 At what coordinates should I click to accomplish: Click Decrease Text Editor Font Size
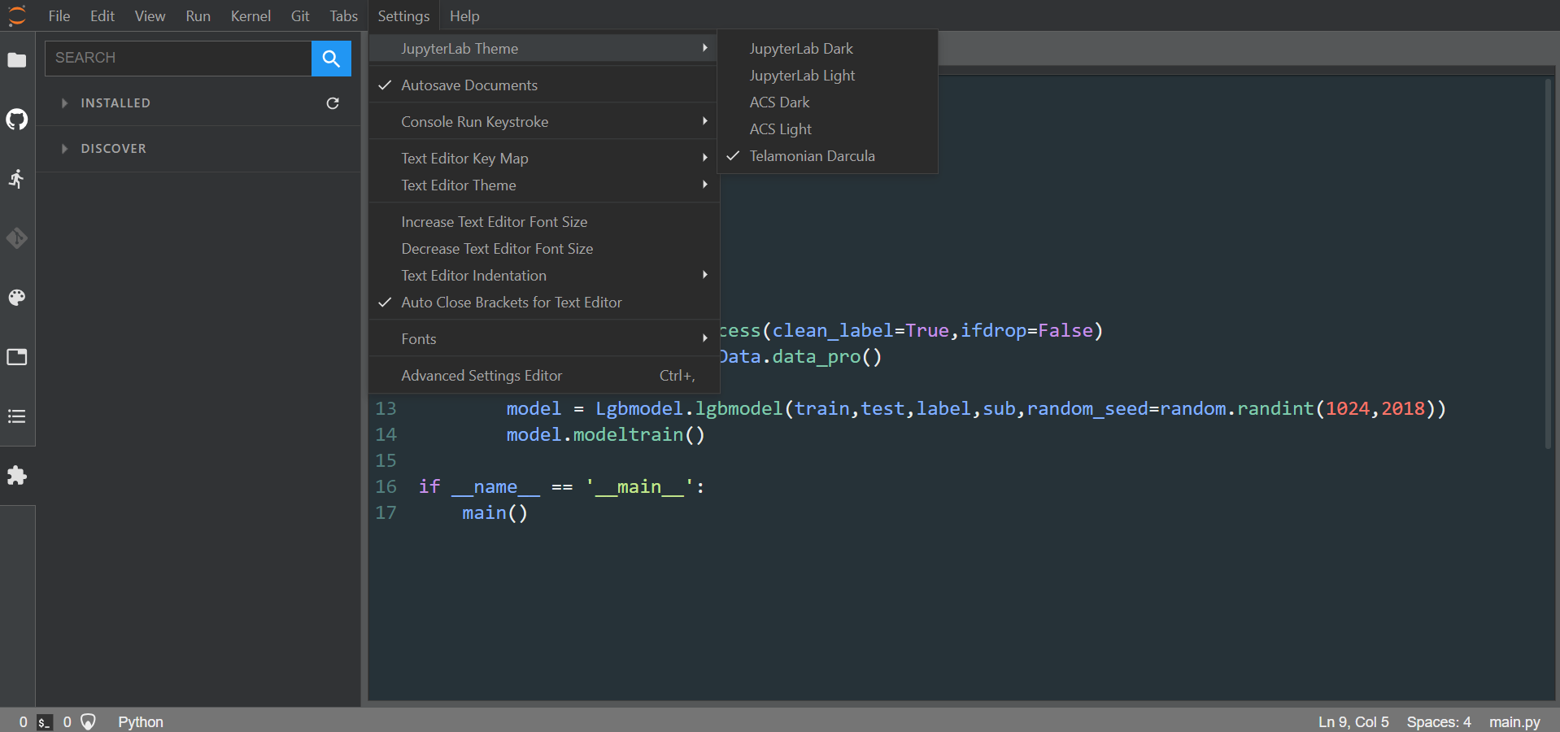543,249
